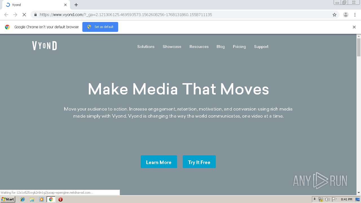The width and height of the screenshot is (361, 203).
Task: Open the Support page
Action: 261,47
